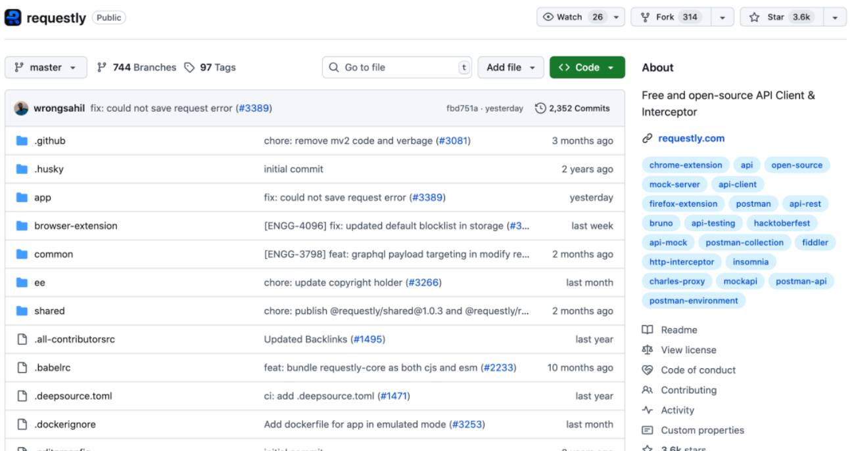
Task: Open the wrongsahil author link
Action: pyautogui.click(x=59, y=108)
